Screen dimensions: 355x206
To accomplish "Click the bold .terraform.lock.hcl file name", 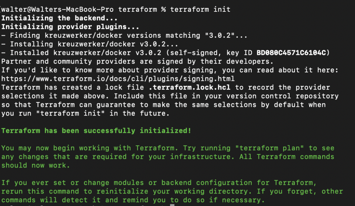I will point(189,87).
